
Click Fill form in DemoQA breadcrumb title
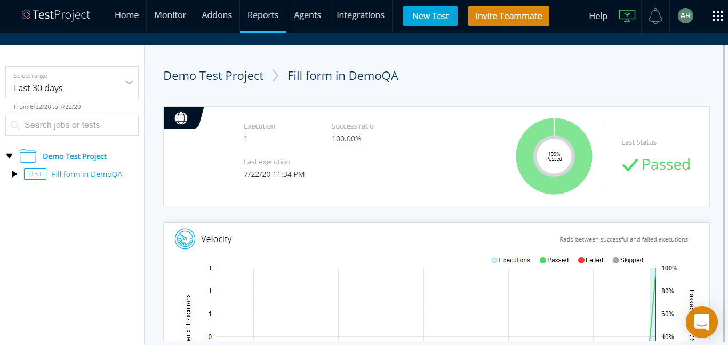click(343, 76)
